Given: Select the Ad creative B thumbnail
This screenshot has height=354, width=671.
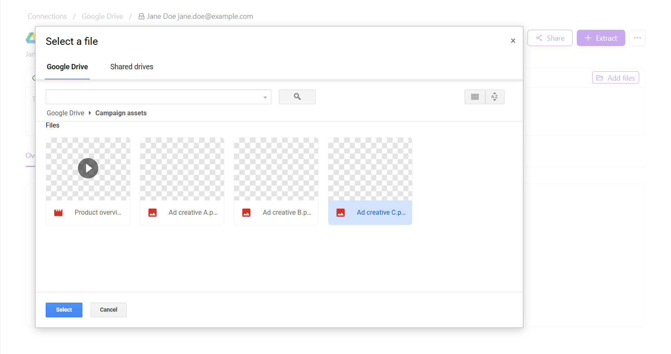Looking at the screenshot, I should 276,169.
